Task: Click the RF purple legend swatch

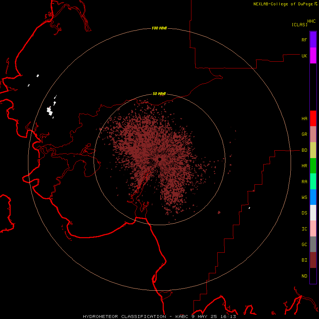Action: pos(313,40)
